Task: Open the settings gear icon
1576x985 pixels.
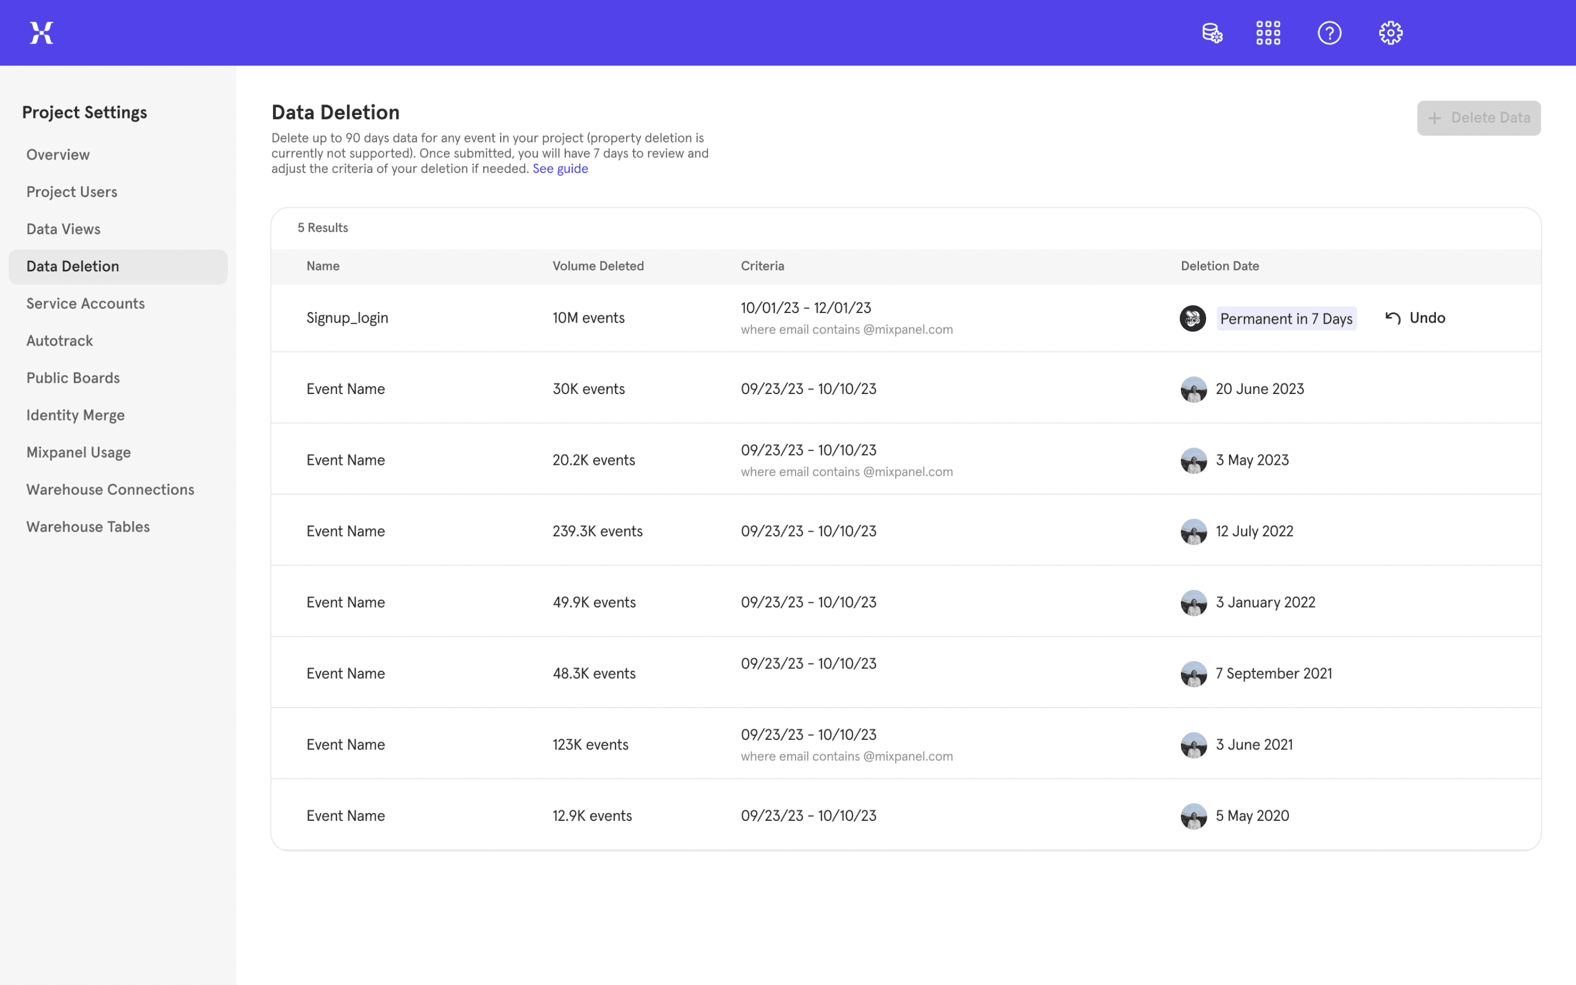Action: 1390,32
